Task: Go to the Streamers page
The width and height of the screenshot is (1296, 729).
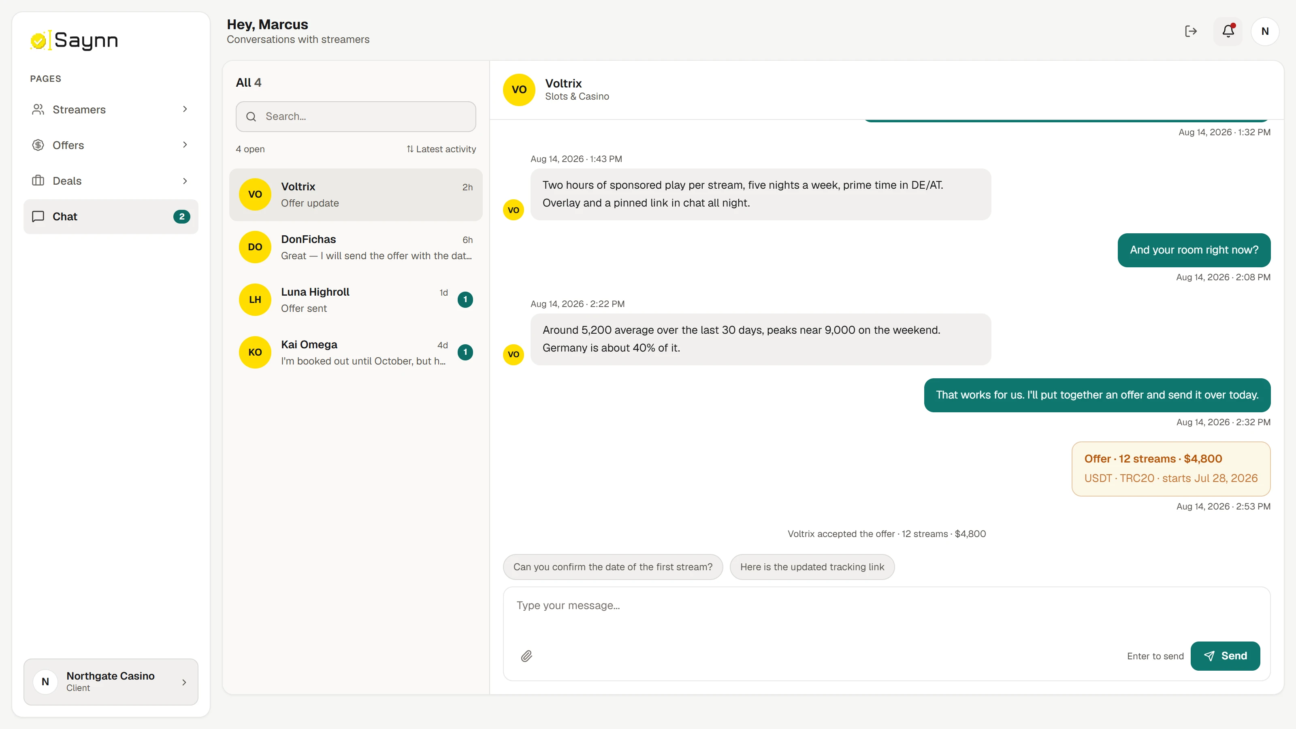Action: (111, 109)
